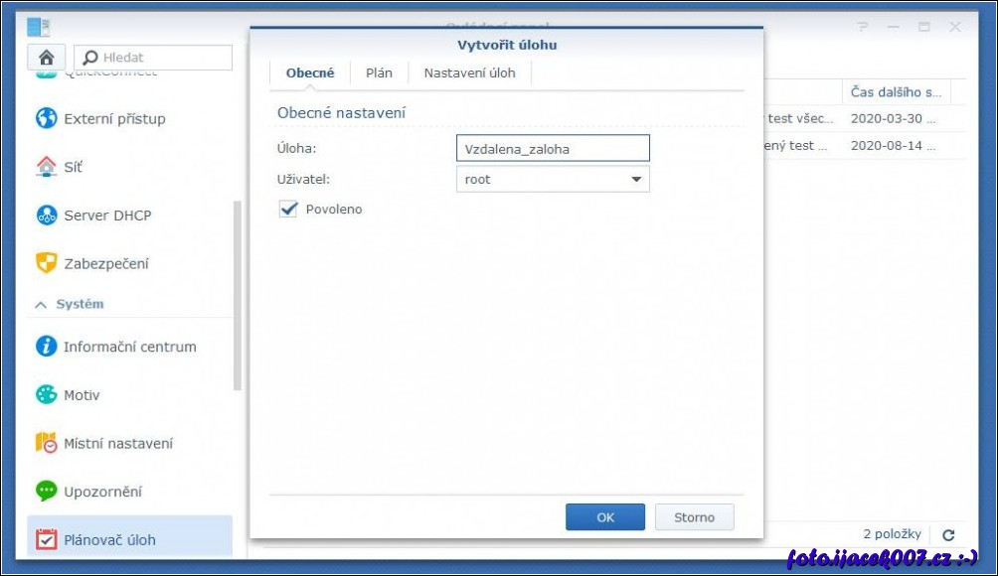Select the Motiv palette icon
Screen dimensions: 998x576
tap(47, 395)
